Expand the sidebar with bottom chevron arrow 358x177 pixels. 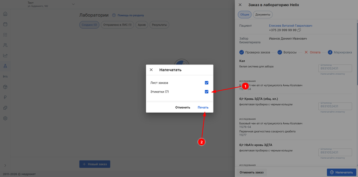(5, 165)
